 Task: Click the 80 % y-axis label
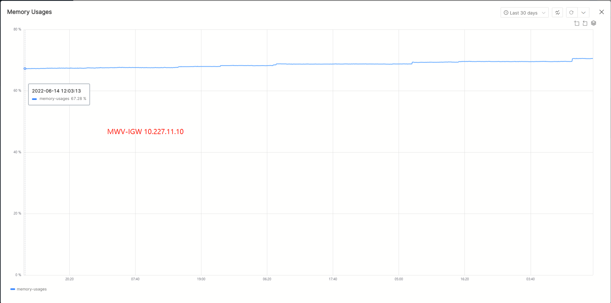click(x=17, y=29)
